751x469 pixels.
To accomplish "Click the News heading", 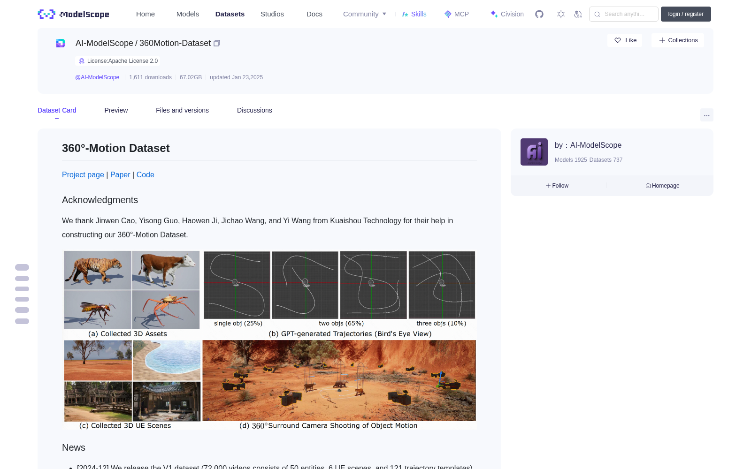I will [74, 447].
